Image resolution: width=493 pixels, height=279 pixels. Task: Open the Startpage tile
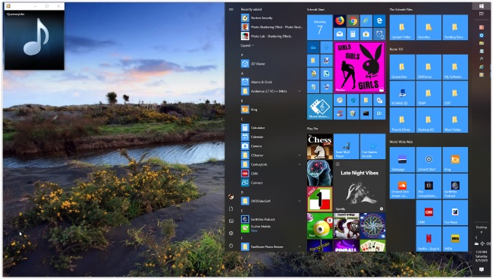(402, 160)
